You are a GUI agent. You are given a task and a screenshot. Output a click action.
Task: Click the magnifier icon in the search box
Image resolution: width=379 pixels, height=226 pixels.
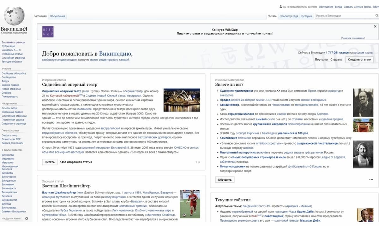tap(376, 16)
